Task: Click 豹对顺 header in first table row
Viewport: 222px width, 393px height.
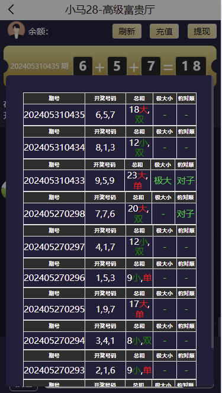Action: pos(186,98)
